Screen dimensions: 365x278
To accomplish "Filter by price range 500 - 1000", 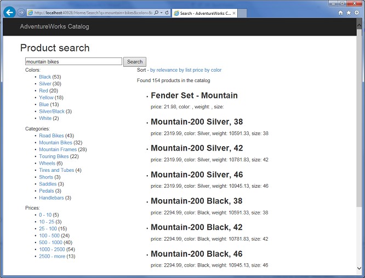I will coord(51,242).
